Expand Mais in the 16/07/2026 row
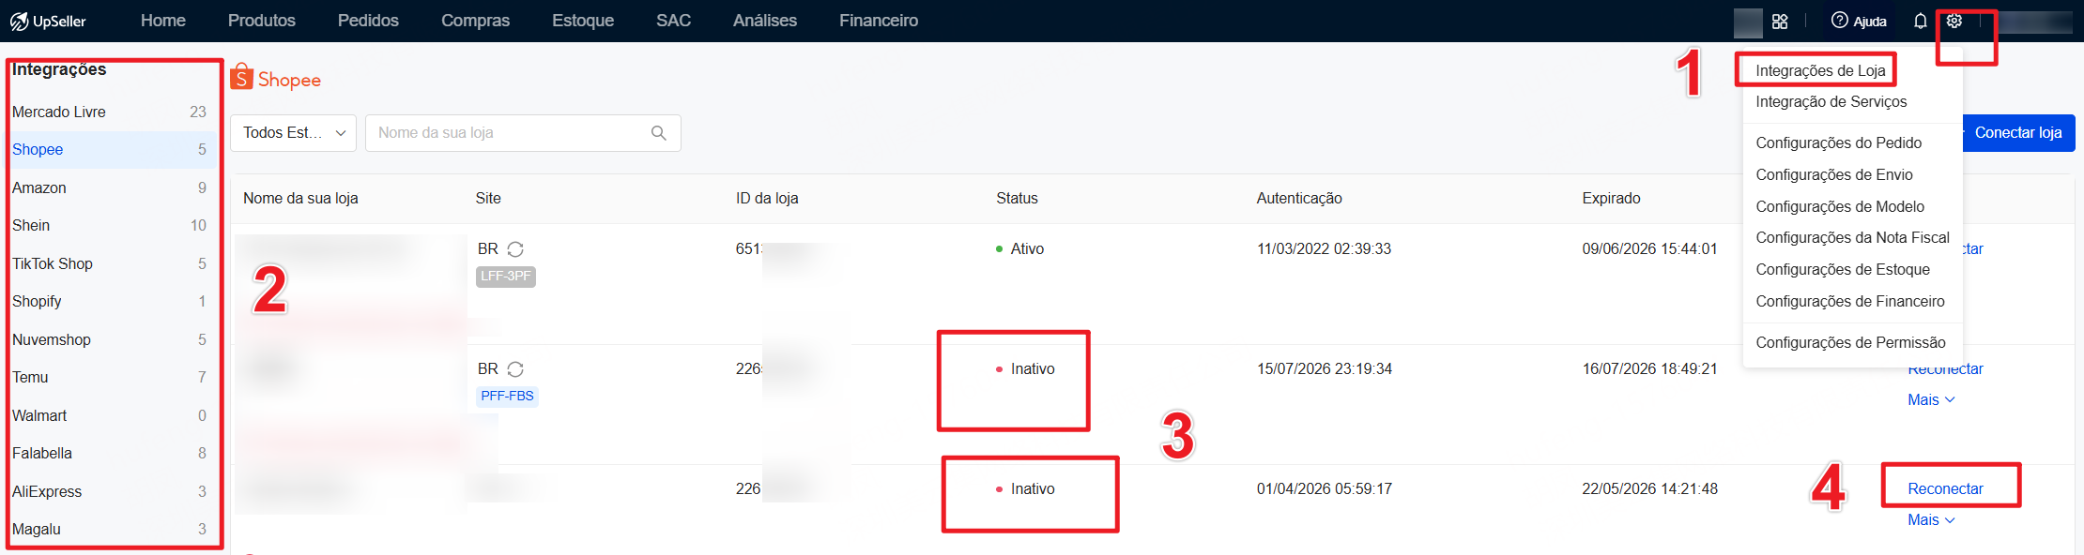Viewport: 2084px width, 555px height. tap(1931, 399)
